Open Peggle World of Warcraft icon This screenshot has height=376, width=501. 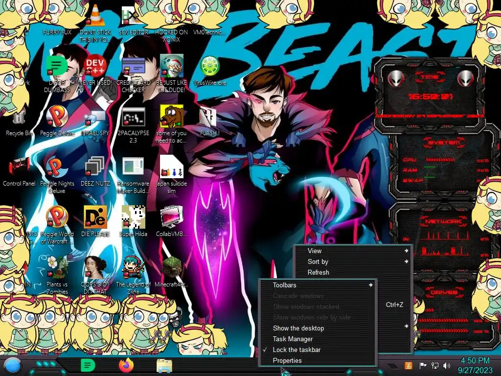click(x=57, y=225)
